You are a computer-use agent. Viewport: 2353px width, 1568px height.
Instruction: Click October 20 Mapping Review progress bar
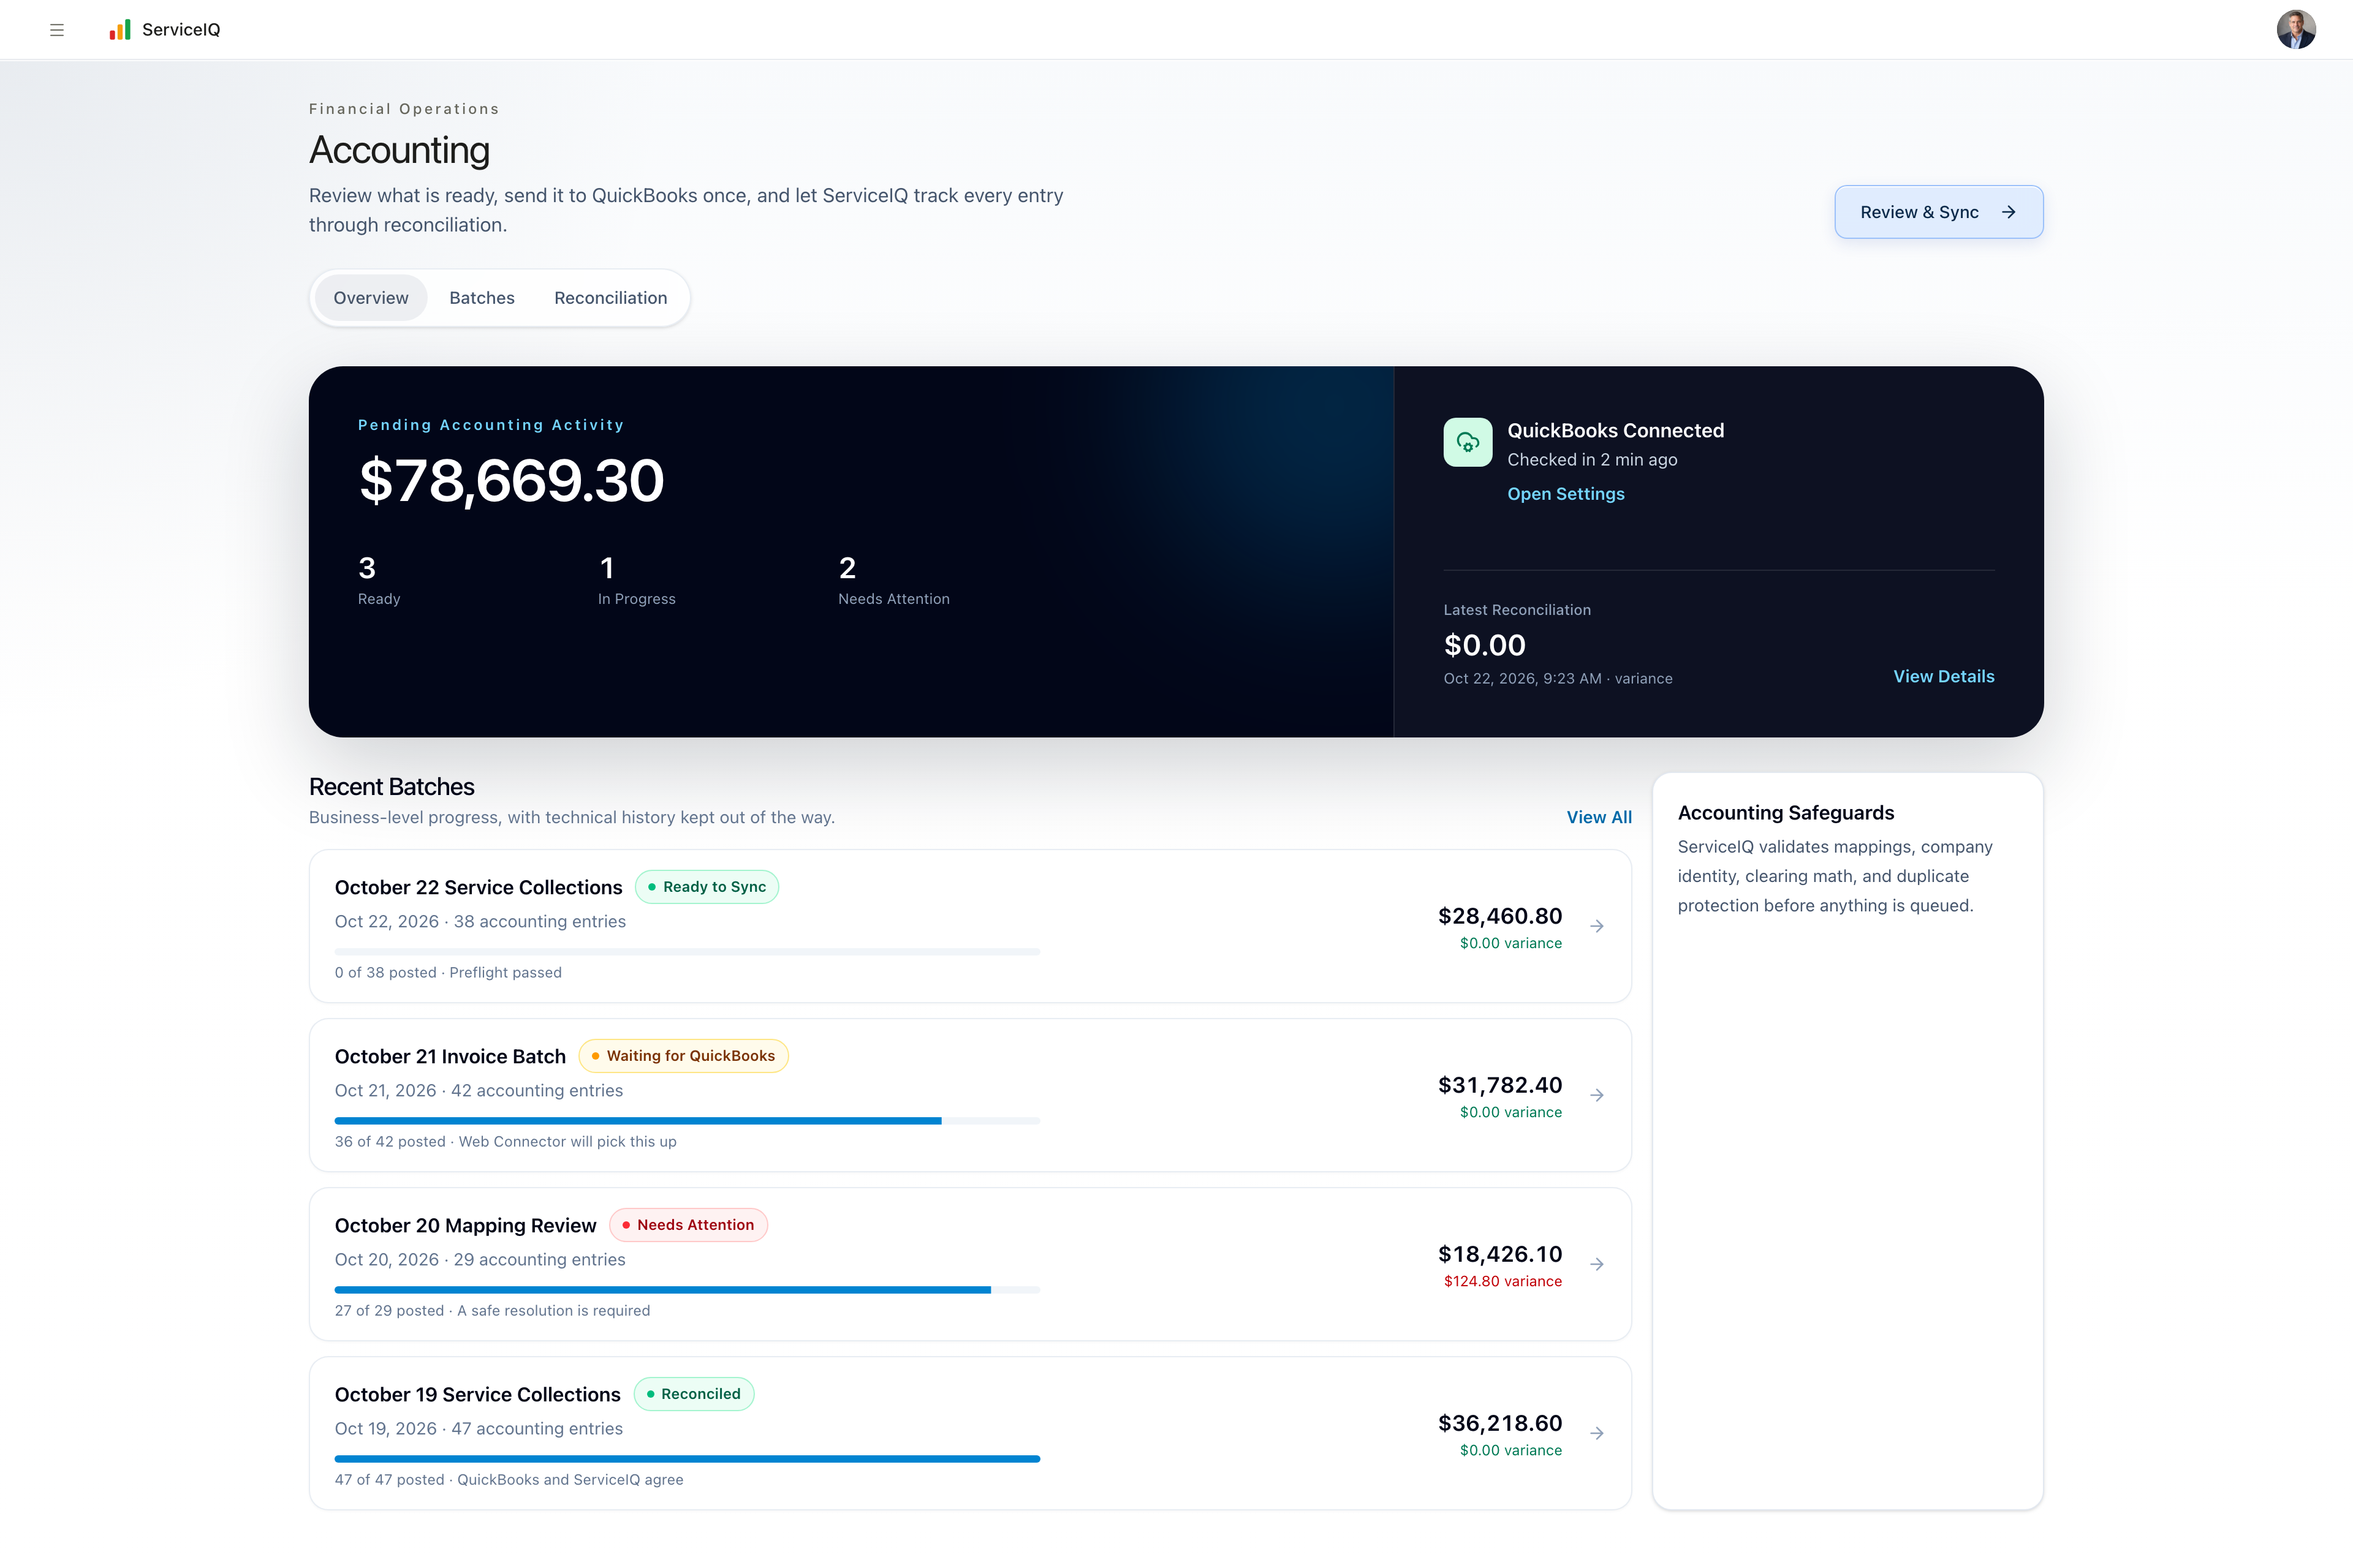point(688,1290)
